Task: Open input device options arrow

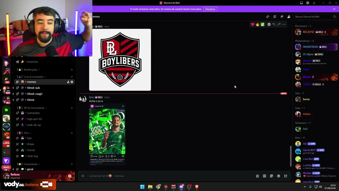Action: (54, 176)
